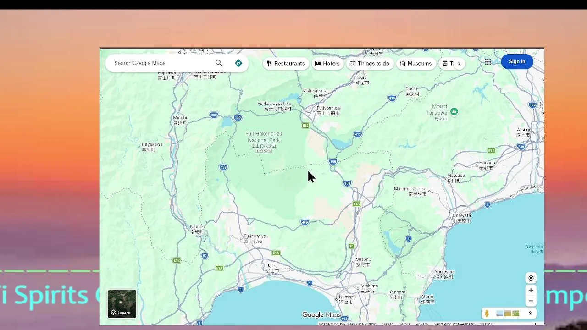Select the third imagery thumbnail
The height and width of the screenshot is (330, 587).
[x=515, y=313]
